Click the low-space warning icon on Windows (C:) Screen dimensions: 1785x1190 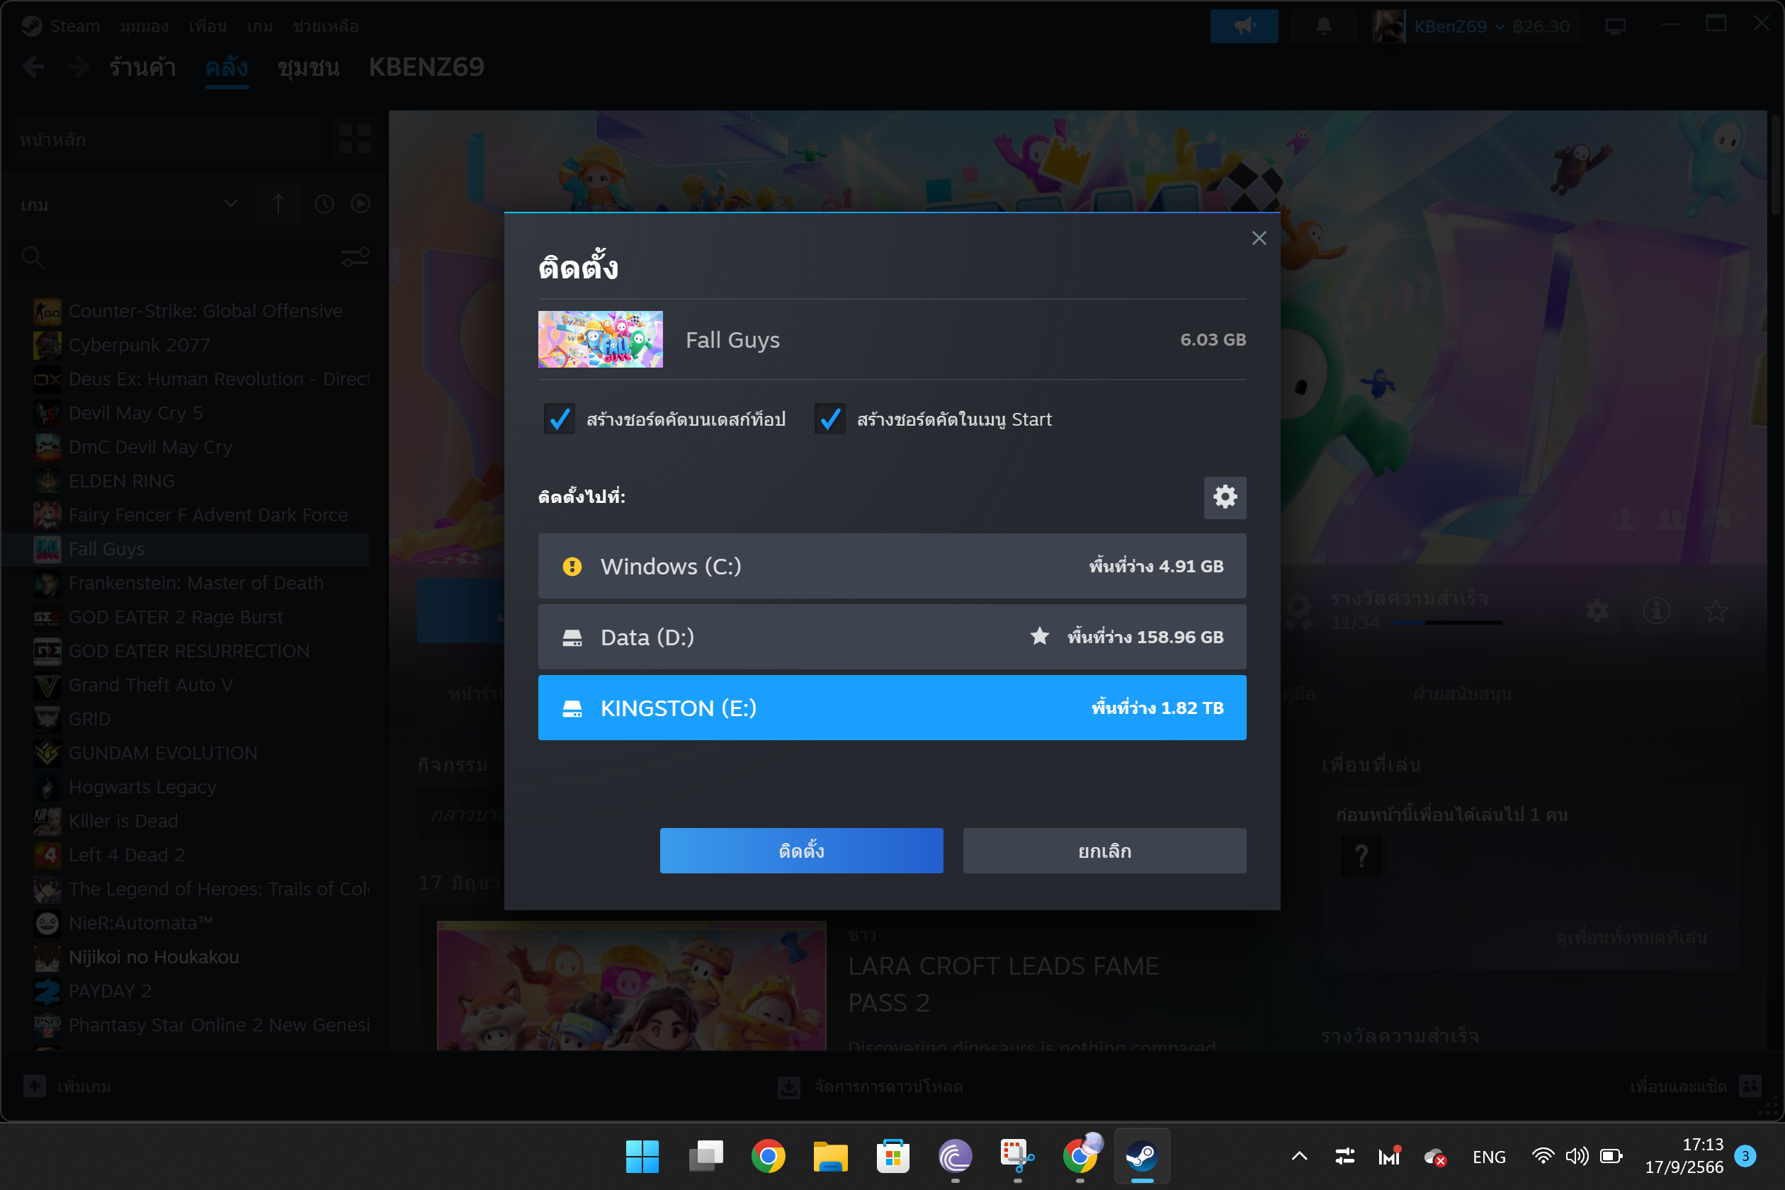[x=572, y=566]
